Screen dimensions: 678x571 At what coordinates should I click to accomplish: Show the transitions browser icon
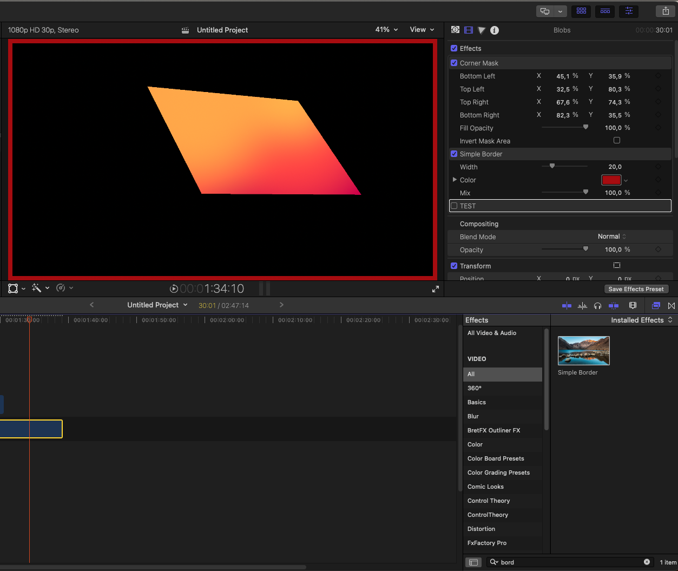point(672,306)
